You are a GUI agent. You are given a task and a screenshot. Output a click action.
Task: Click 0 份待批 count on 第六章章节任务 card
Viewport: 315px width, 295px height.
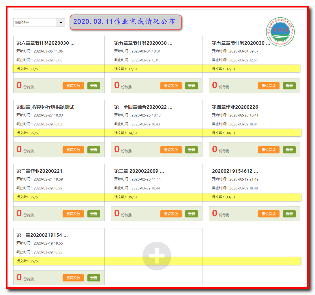click(25, 86)
